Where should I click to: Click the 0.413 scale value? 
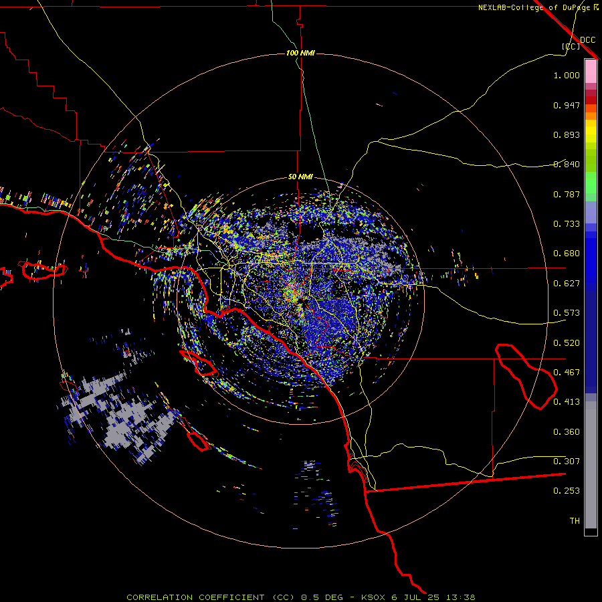(x=567, y=402)
